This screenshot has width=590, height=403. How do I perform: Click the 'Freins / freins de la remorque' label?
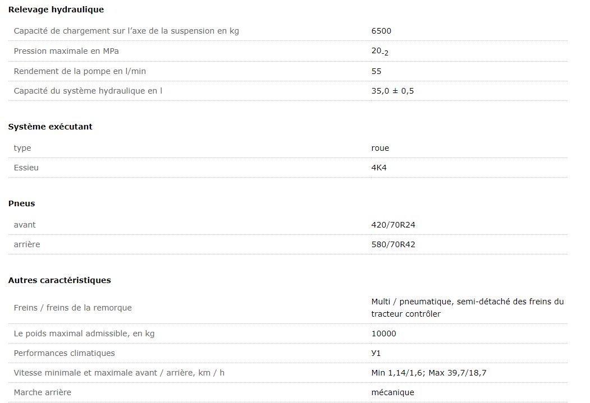73,308
